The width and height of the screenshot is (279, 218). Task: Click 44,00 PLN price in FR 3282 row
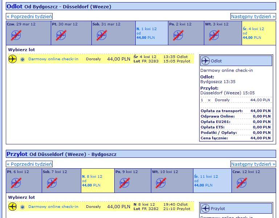click(x=119, y=207)
